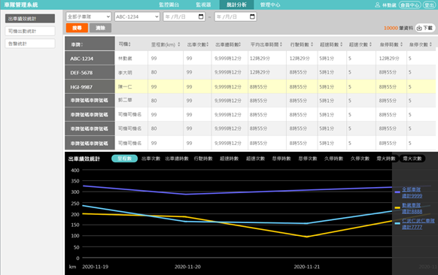Sort by 超速時數 header arrows in table
This screenshot has width=438, height=275.
342,44
